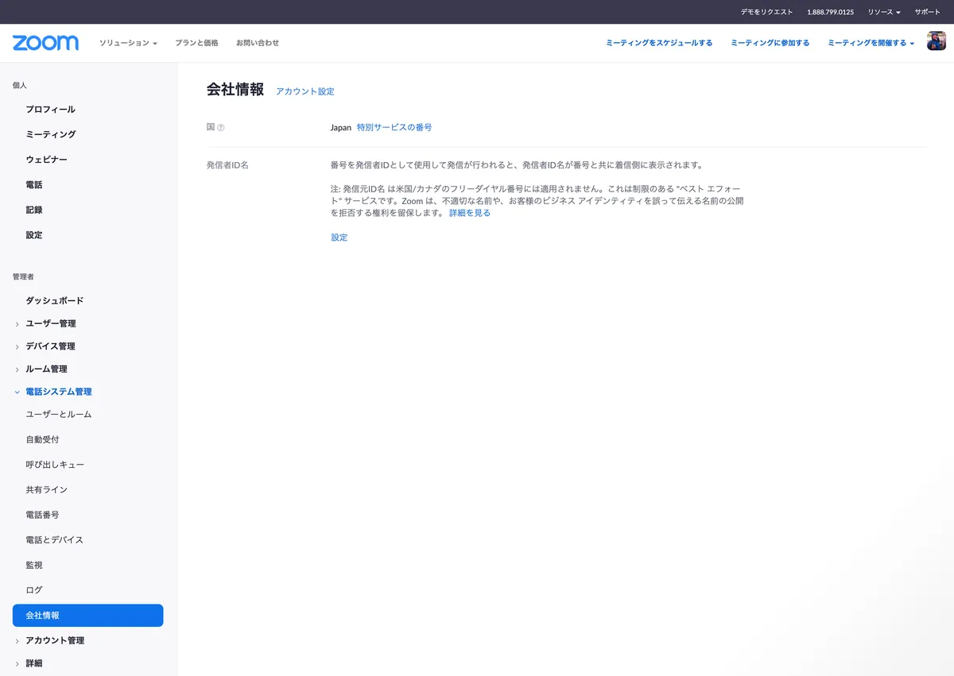Image resolution: width=954 pixels, height=676 pixels.
Task: Collapse 電話システム管理 section
Action: [x=58, y=392]
